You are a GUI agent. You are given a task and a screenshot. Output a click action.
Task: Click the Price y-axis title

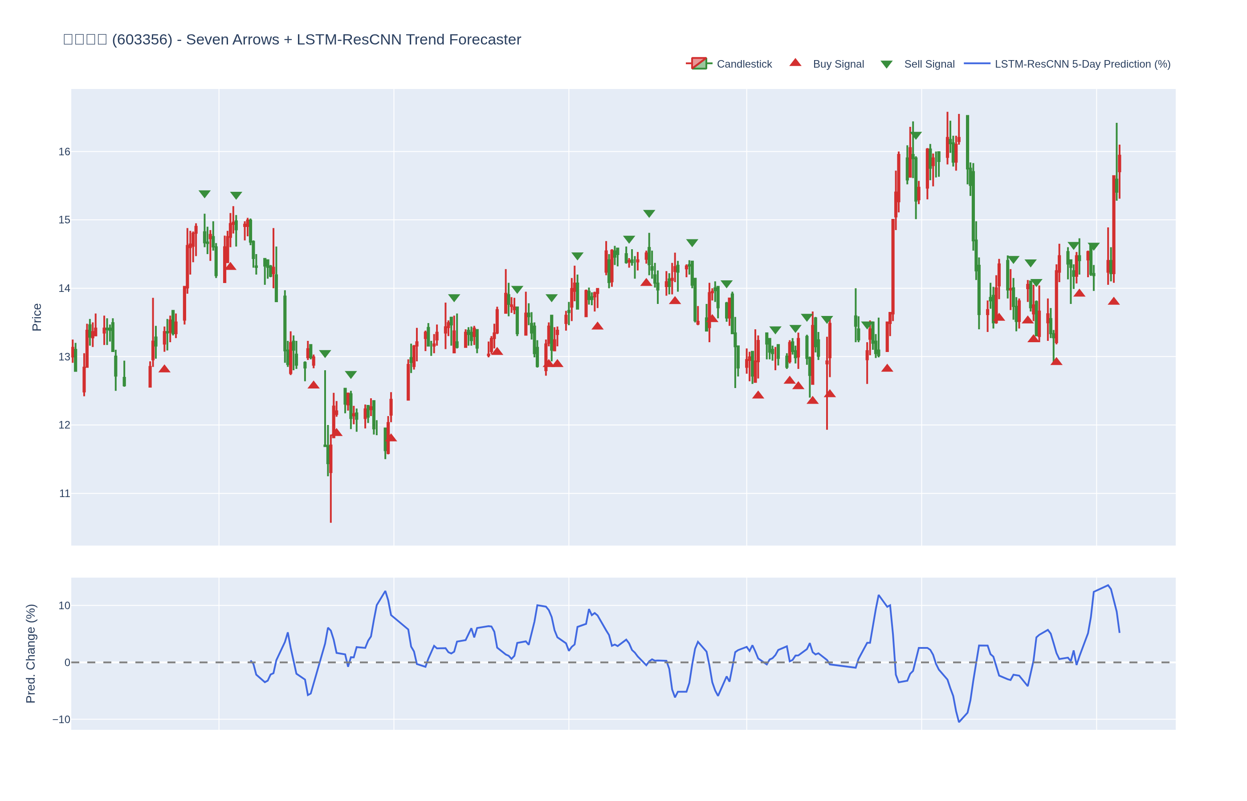[x=37, y=317]
